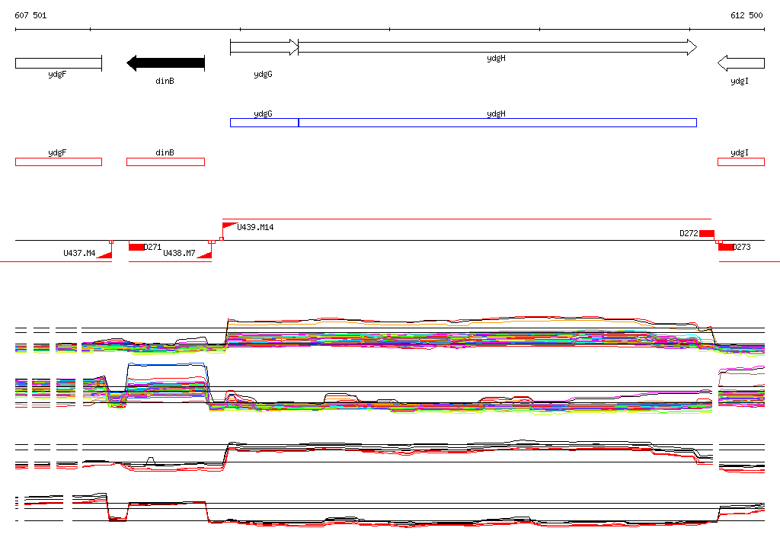Click the D271 terminator block
This screenshot has width=780, height=544.
136,247
